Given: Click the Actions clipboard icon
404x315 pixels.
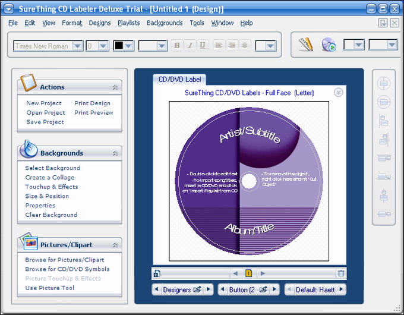Looking at the screenshot, I should [x=29, y=83].
